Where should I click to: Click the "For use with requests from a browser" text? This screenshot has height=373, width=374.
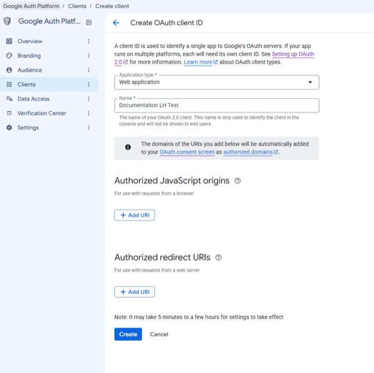pyautogui.click(x=154, y=193)
